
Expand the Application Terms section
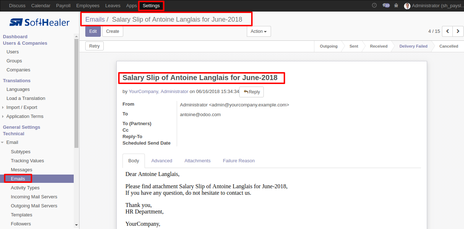(25, 116)
